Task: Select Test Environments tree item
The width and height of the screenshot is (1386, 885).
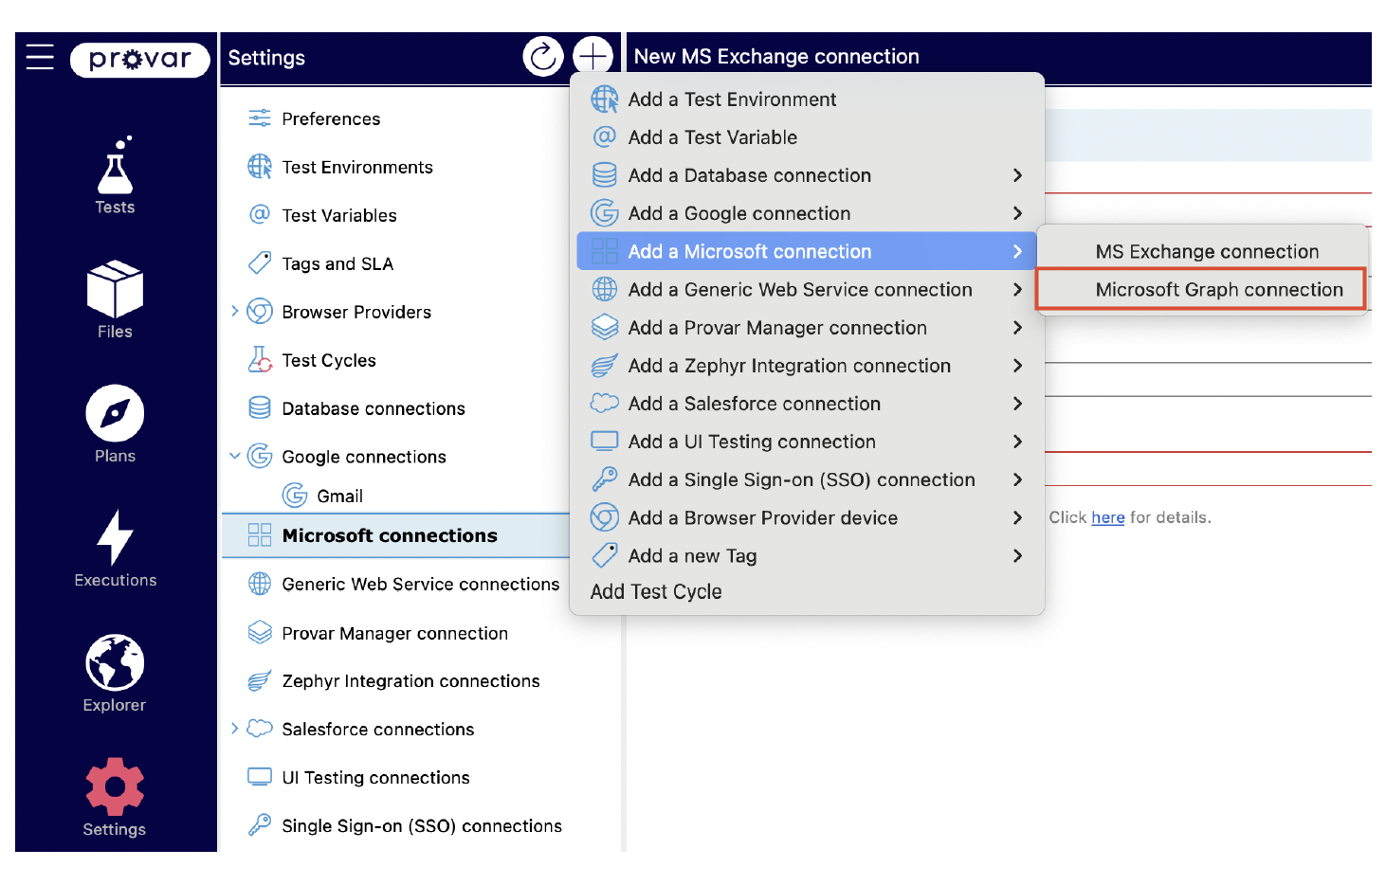Action: click(x=357, y=167)
